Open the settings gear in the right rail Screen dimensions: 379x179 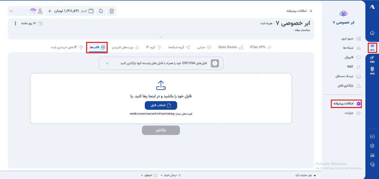(372, 146)
